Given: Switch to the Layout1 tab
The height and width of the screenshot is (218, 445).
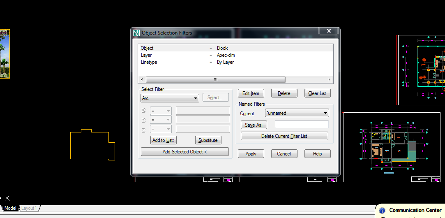Looking at the screenshot, I should pos(29,208).
